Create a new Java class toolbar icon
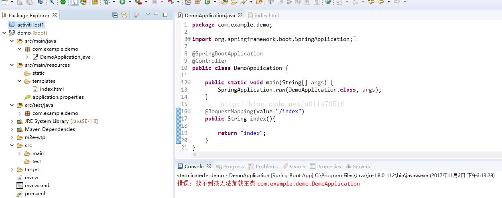Image resolution: width=502 pixels, height=198 pixels. click(x=207, y=2)
